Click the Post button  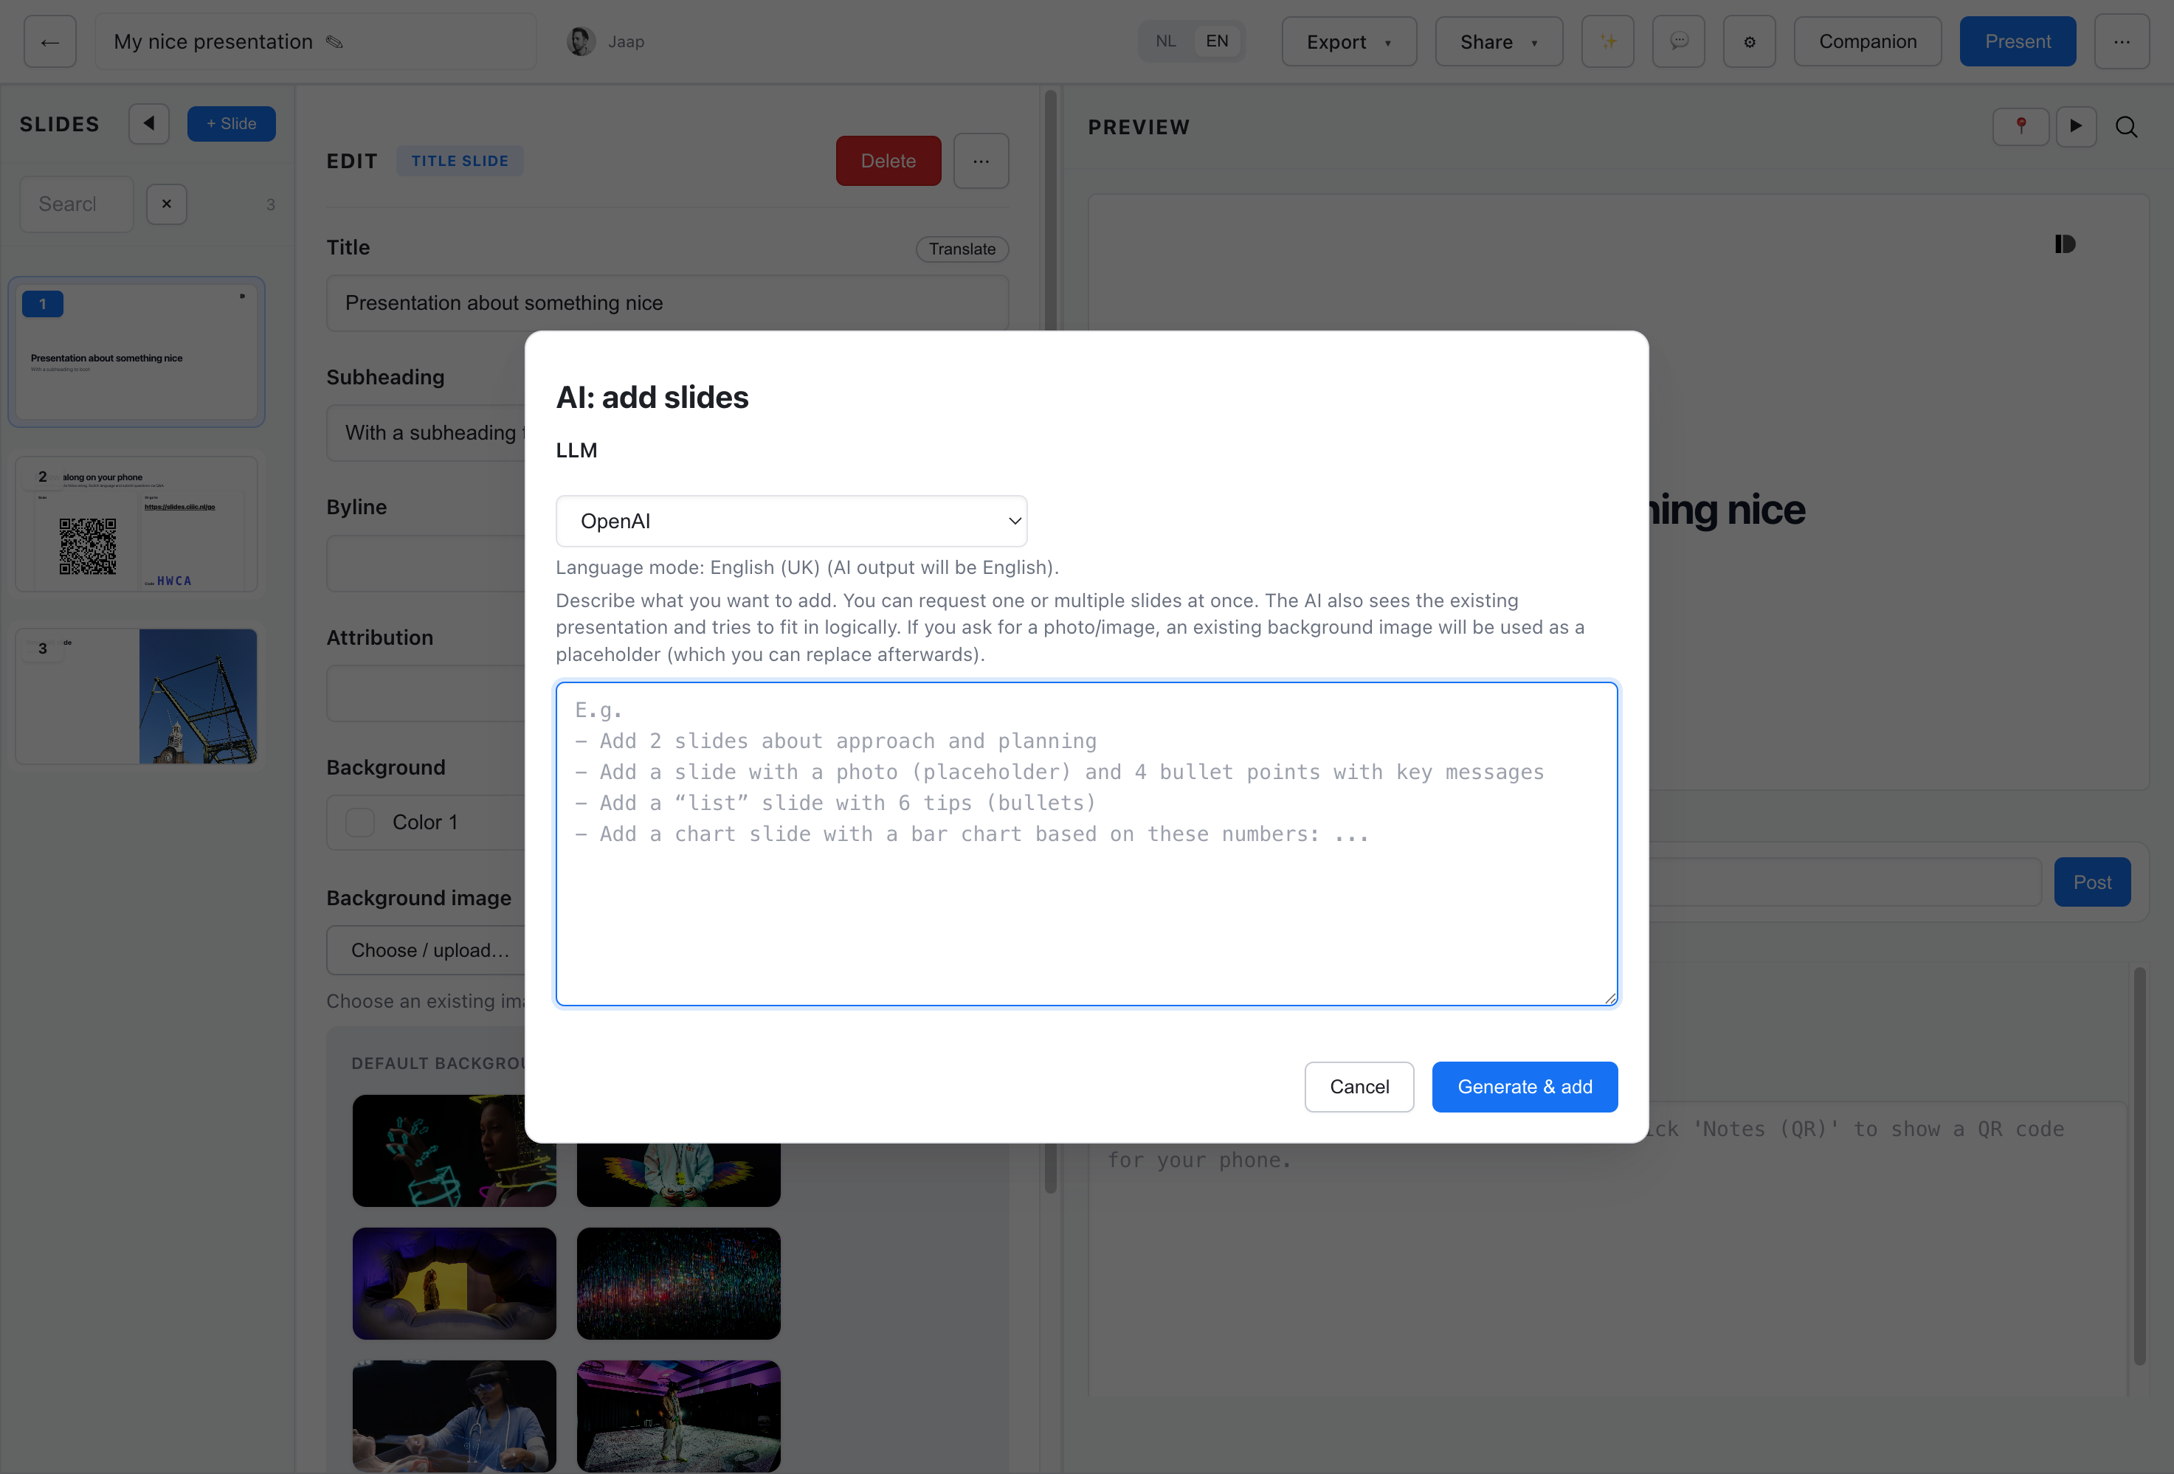(x=2091, y=882)
